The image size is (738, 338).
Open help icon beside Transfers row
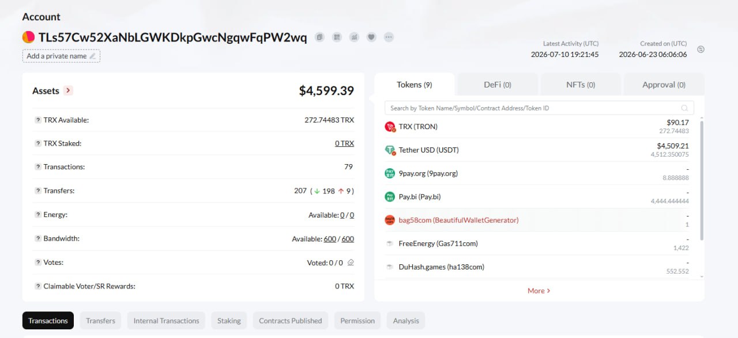[x=37, y=191]
